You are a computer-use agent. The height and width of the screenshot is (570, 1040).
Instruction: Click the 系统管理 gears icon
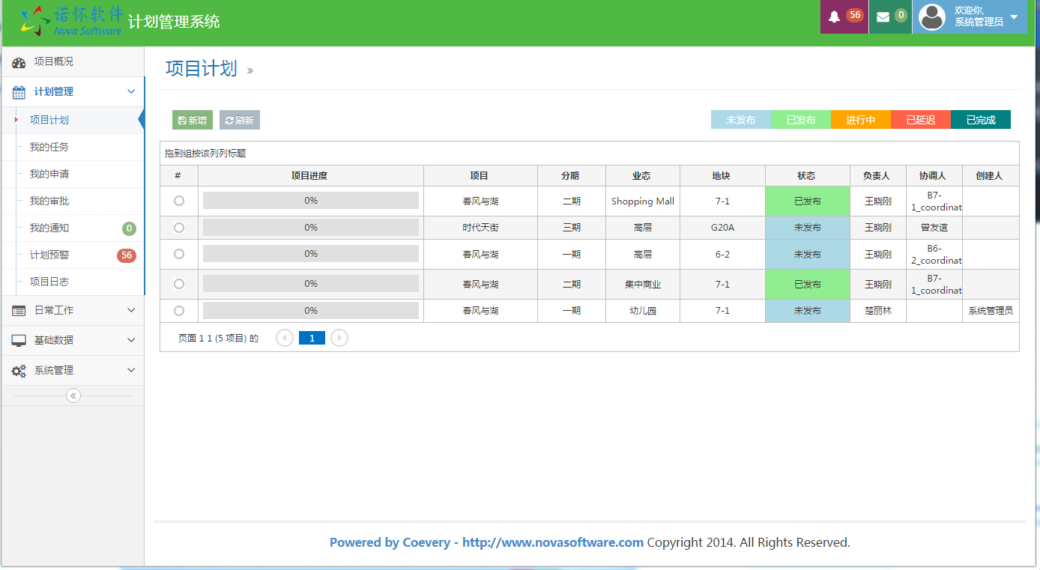coord(19,371)
